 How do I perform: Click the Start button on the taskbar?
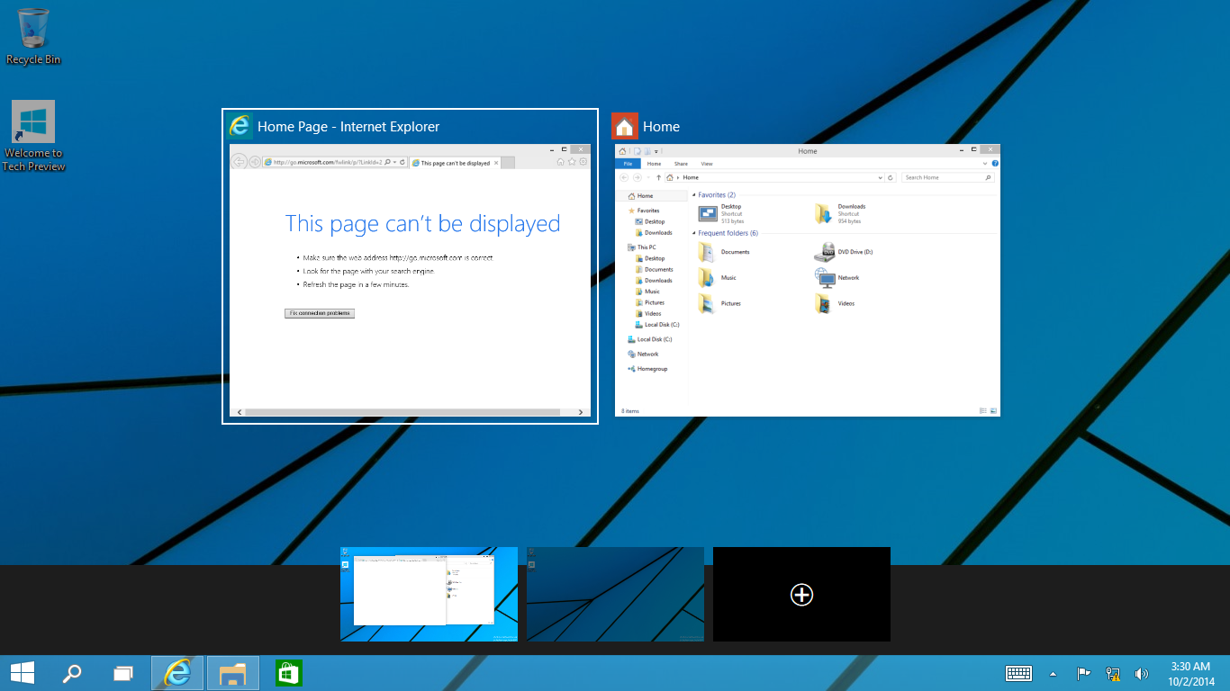point(23,673)
